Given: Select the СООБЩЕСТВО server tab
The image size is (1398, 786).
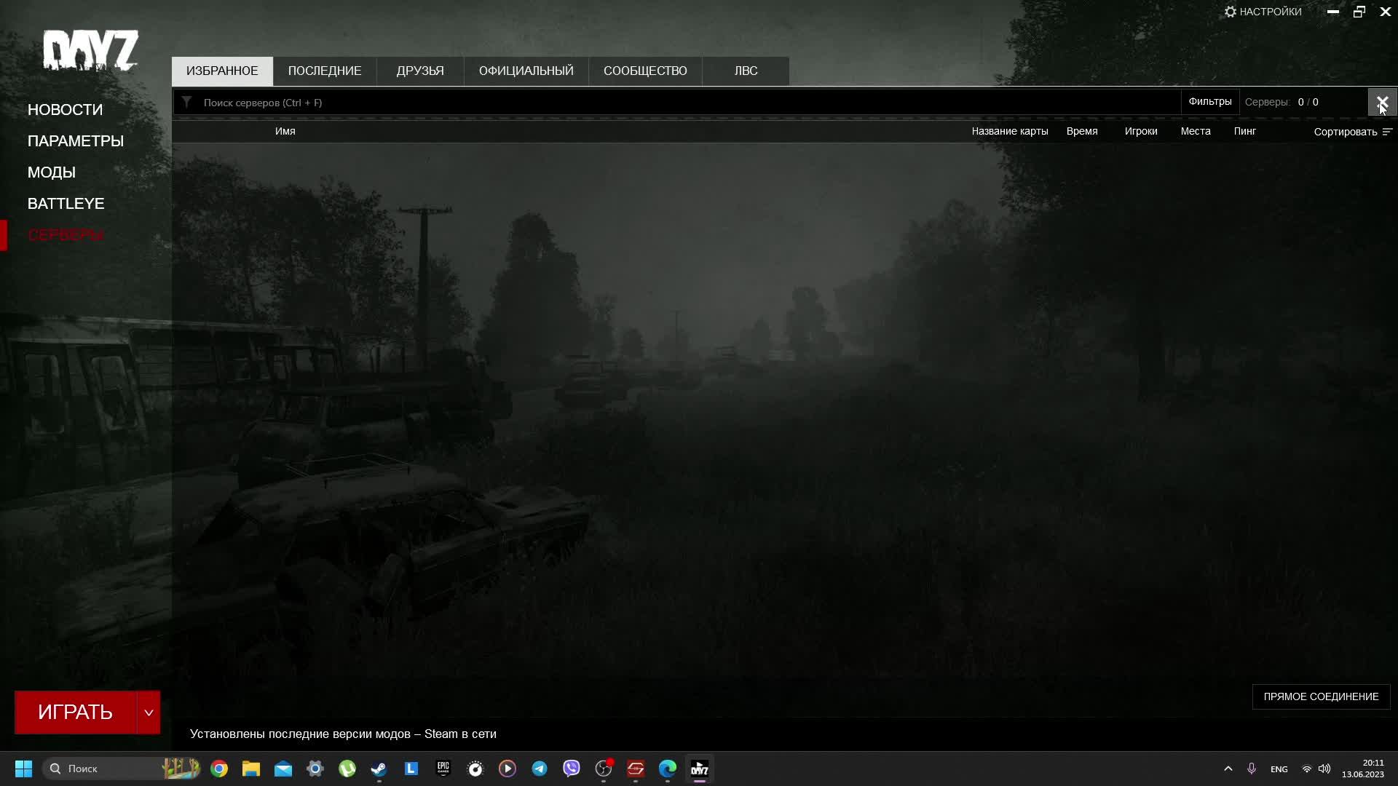Looking at the screenshot, I should point(645,71).
